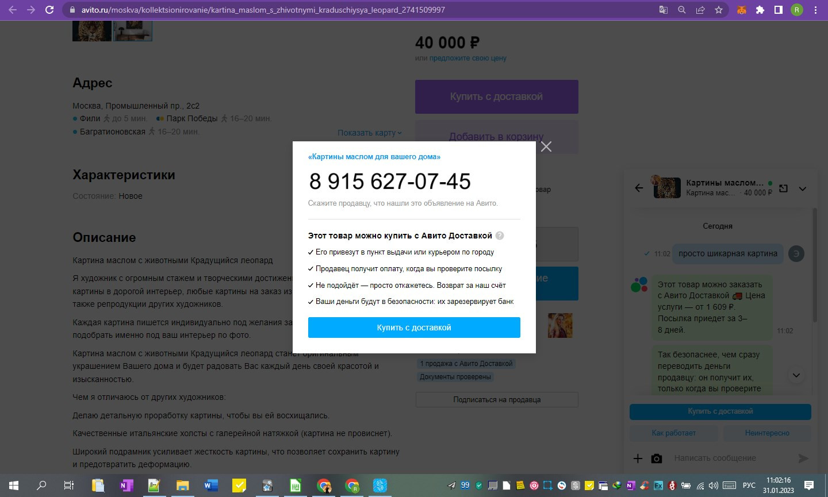Open the Chrome profile avatar R
The image size is (828, 497).
coord(797,10)
